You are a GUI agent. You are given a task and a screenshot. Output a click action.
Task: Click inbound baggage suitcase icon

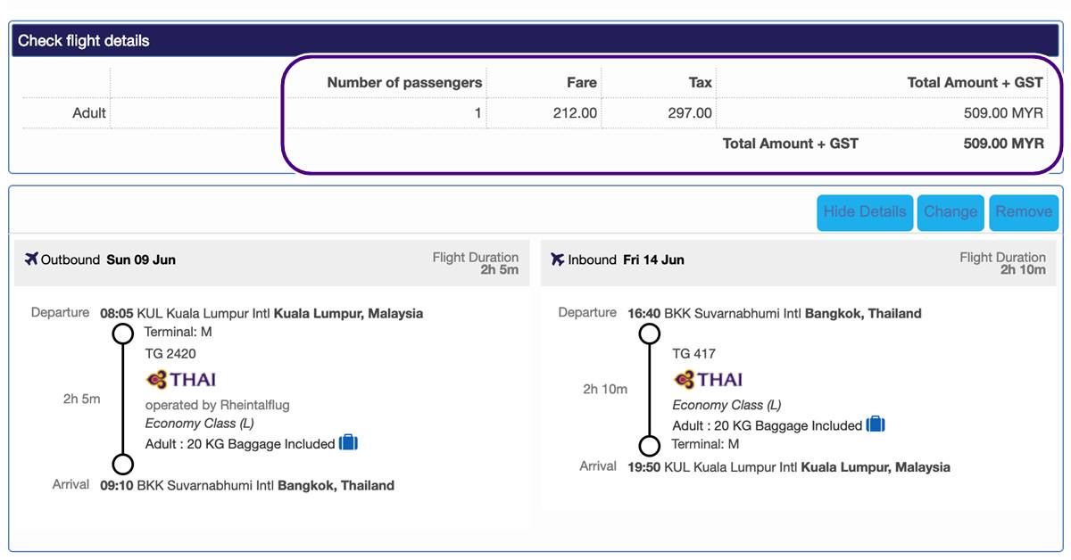pos(876,424)
